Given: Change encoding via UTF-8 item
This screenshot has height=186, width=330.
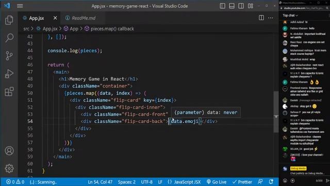Looking at the screenshot, I should 146,182.
